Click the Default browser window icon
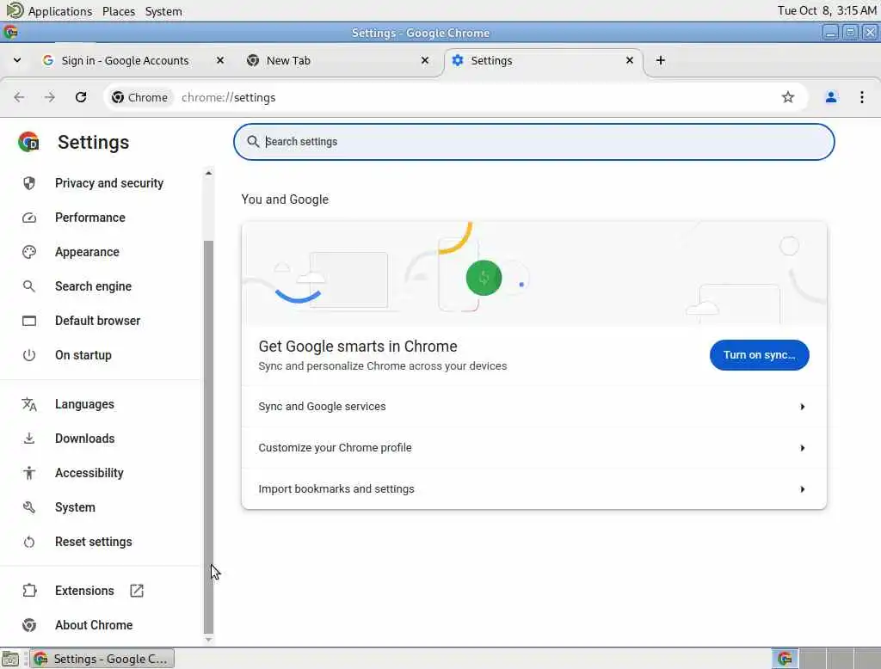The width and height of the screenshot is (881, 669). [28, 321]
